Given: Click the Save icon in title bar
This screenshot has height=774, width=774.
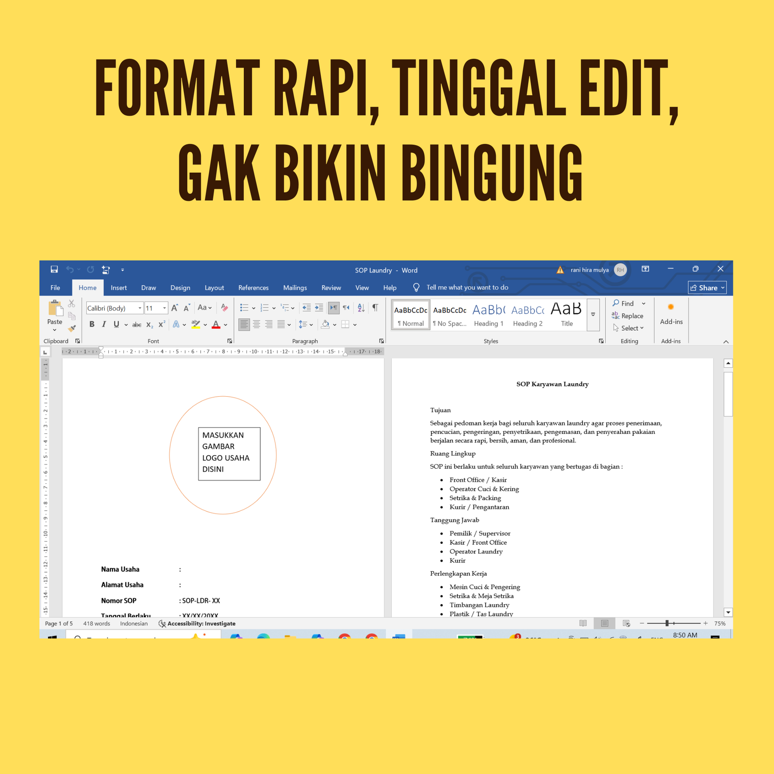Looking at the screenshot, I should pyautogui.click(x=54, y=269).
